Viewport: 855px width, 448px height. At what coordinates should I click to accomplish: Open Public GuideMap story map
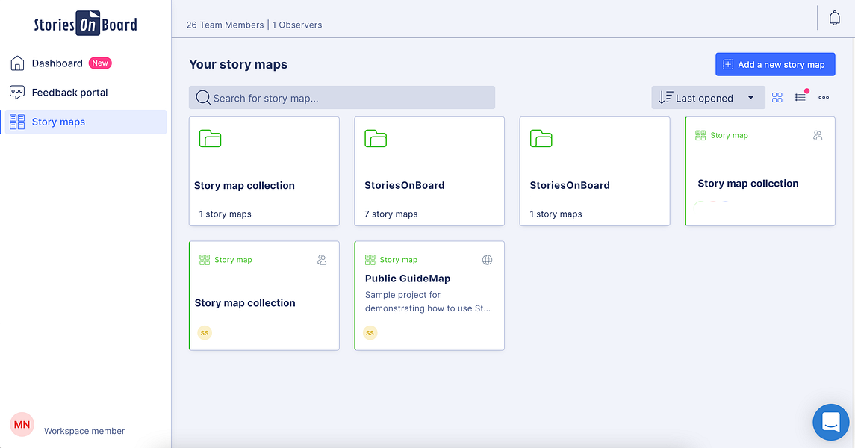pos(429,296)
